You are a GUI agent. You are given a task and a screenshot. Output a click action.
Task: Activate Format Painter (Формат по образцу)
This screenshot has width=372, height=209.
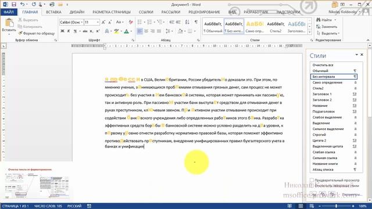coord(36,34)
